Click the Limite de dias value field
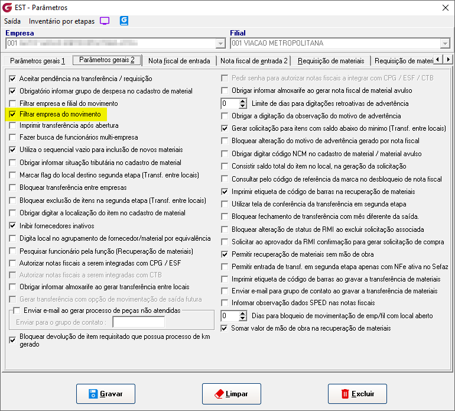This screenshot has width=455, height=411. [x=230, y=103]
